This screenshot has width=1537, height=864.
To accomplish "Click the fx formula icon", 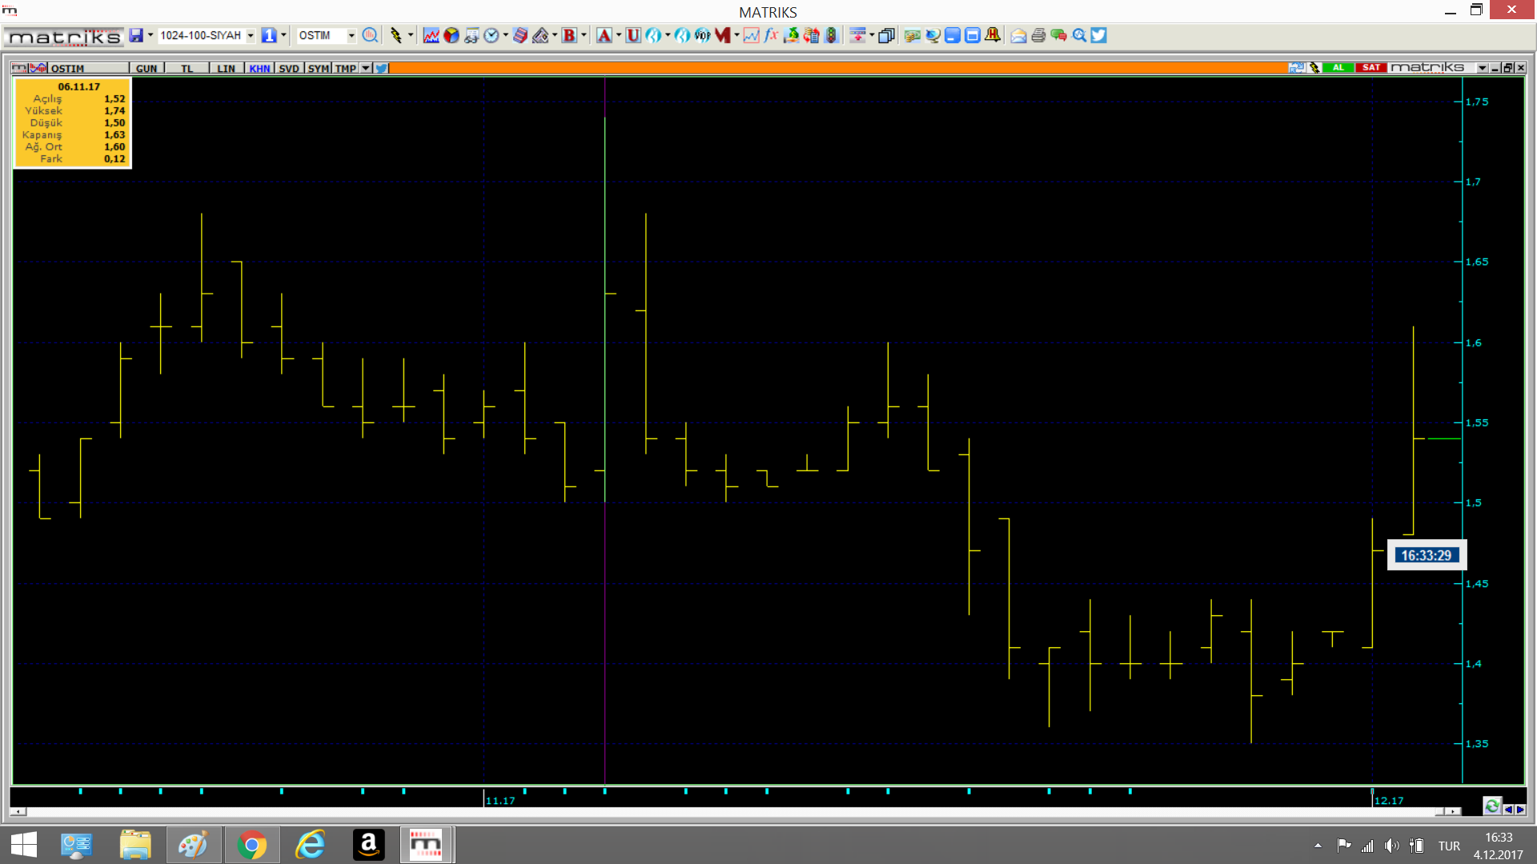I will (771, 35).
